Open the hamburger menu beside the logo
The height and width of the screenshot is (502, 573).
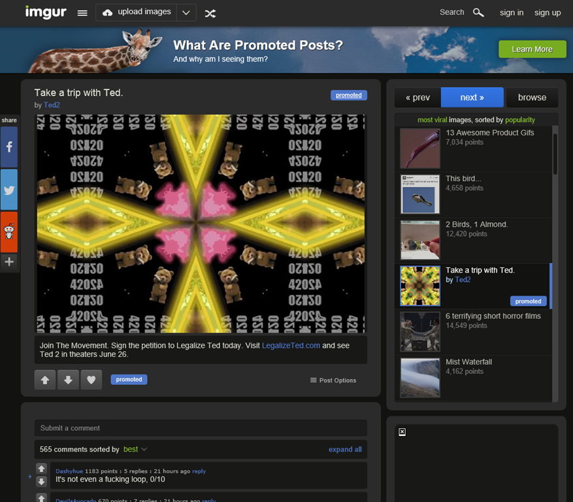pyautogui.click(x=82, y=13)
